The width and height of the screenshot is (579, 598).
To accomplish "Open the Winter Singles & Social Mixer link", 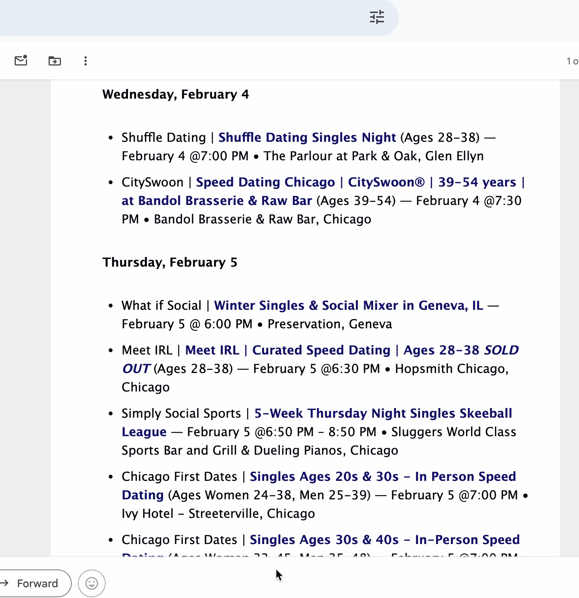I will pyautogui.click(x=348, y=305).
